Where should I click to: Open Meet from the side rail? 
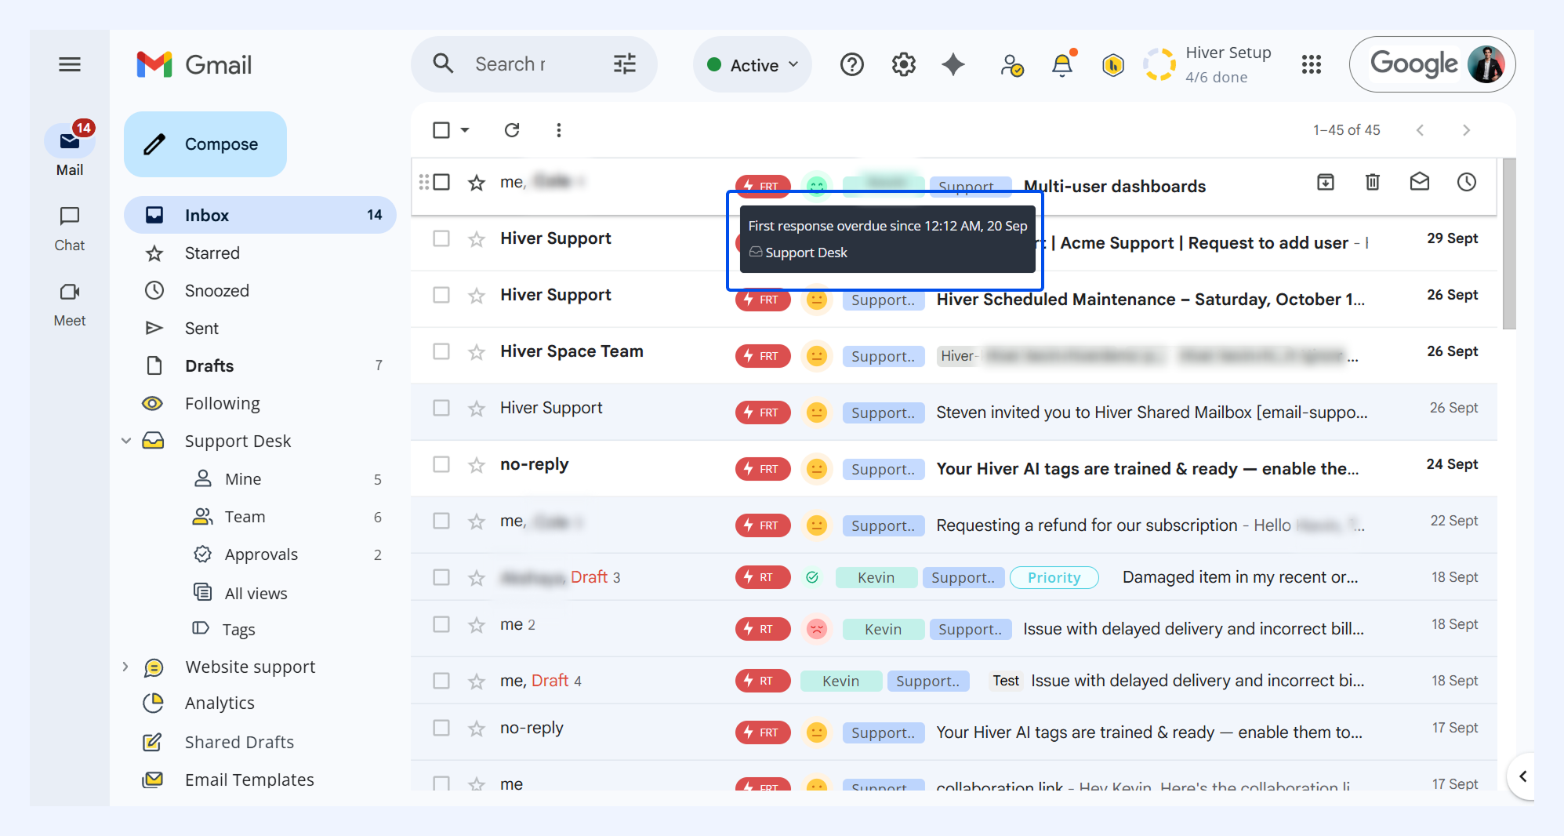click(x=70, y=304)
